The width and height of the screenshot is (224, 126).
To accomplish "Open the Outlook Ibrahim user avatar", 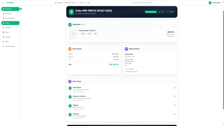I will (x=210, y=3).
